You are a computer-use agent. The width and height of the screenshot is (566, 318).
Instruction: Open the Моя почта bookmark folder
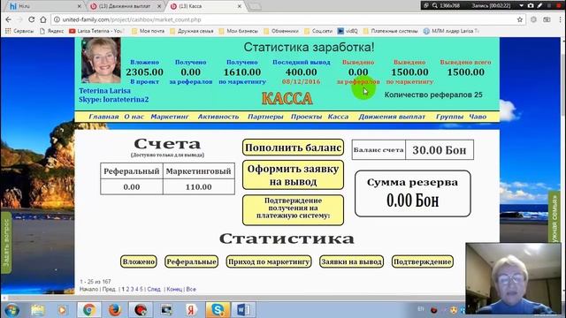[x=148, y=31]
